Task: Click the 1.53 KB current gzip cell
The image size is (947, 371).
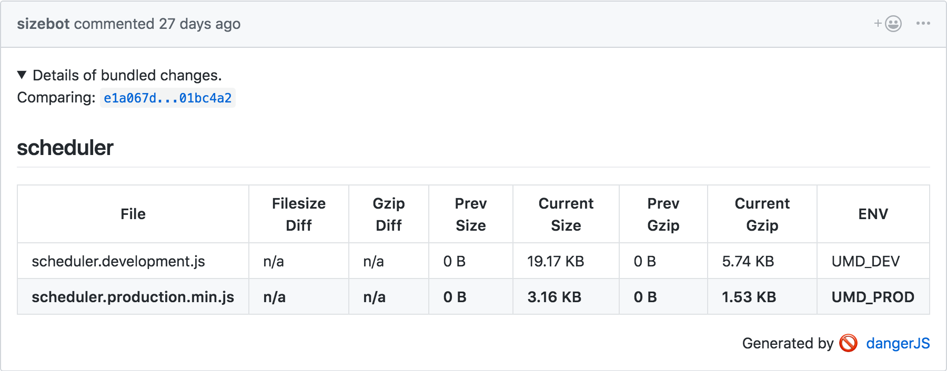Action: pos(749,297)
